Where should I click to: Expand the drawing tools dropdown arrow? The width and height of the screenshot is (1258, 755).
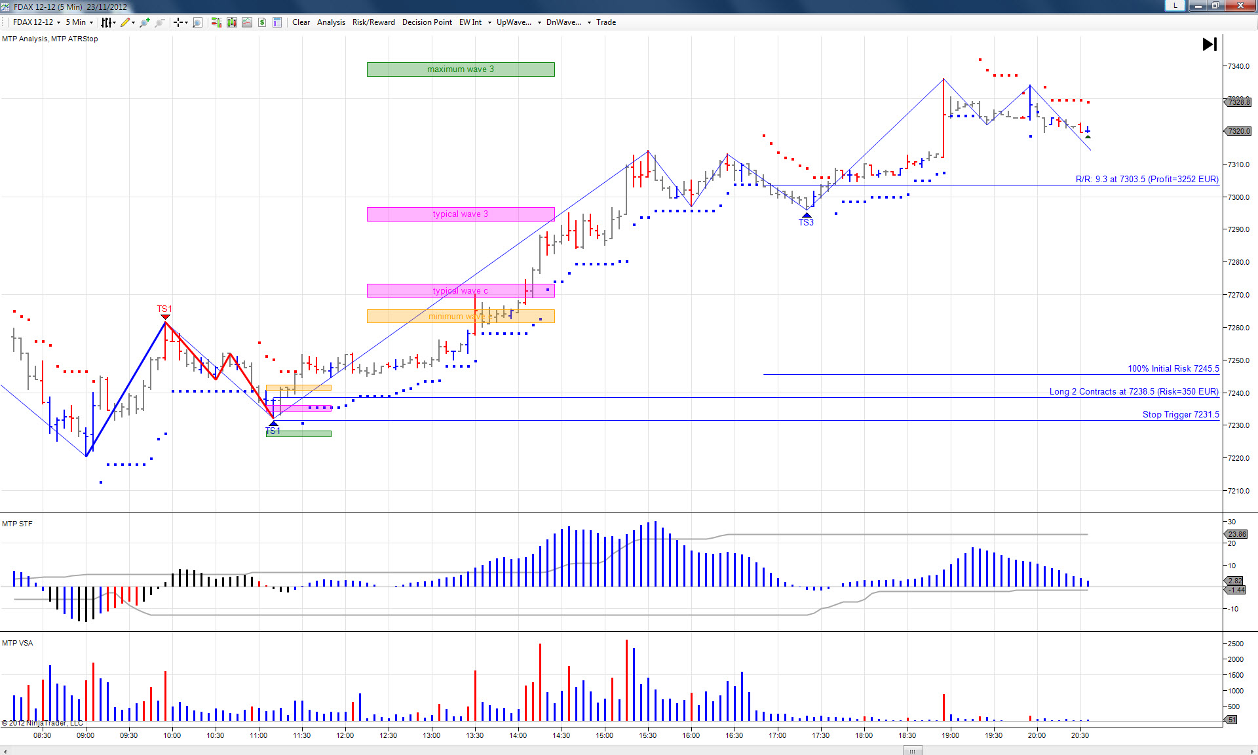coord(133,22)
